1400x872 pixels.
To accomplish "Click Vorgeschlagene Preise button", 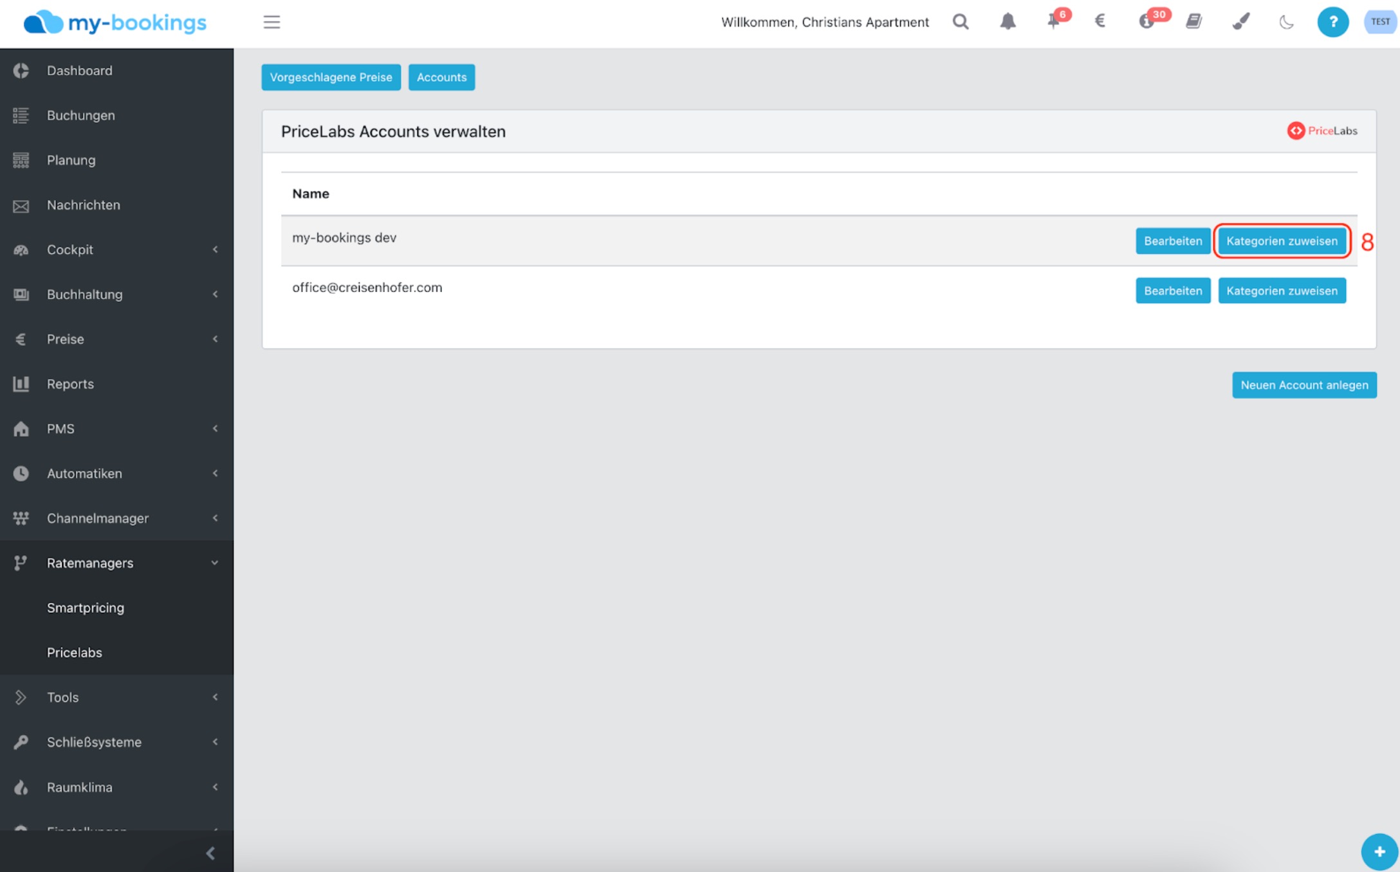I will (331, 77).
